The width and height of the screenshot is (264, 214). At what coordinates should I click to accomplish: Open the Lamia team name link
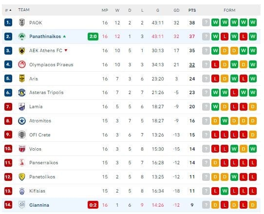pyautogui.click(x=36, y=107)
